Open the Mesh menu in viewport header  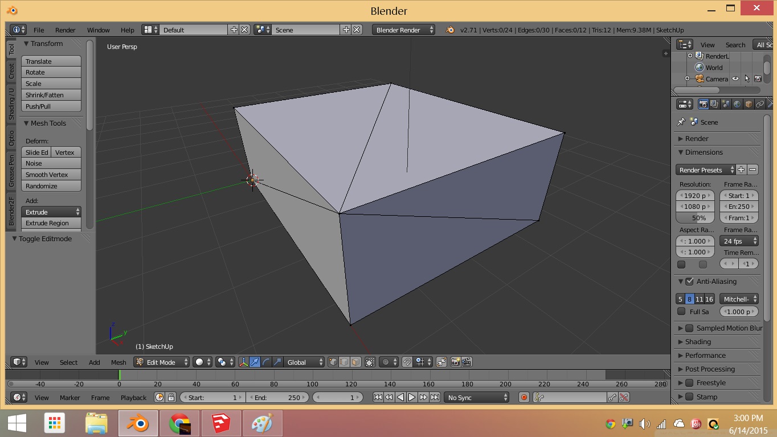point(118,362)
